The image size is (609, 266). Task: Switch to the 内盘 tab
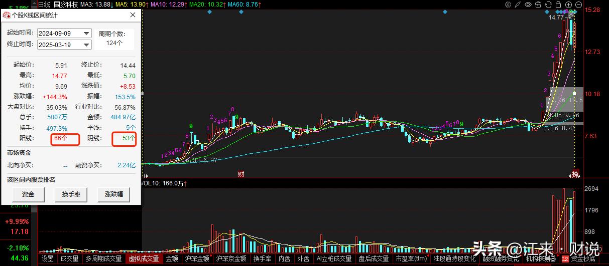pos(284,259)
